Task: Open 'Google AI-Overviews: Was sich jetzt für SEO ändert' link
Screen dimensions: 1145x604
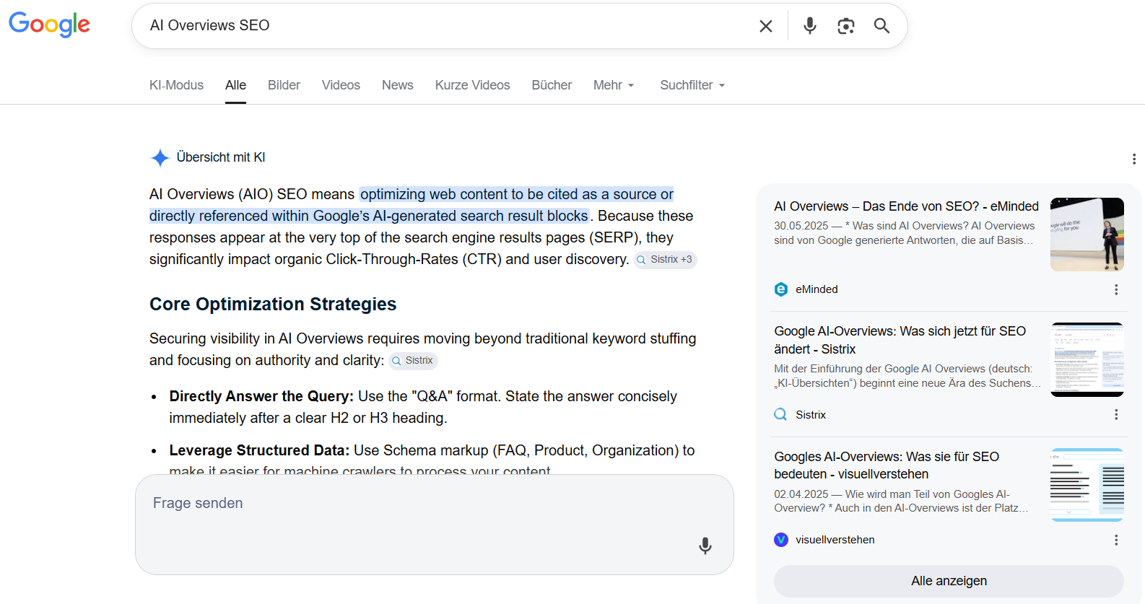Action: [900, 340]
